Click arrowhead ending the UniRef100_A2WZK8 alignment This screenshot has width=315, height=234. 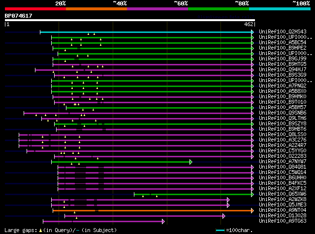[228, 200]
